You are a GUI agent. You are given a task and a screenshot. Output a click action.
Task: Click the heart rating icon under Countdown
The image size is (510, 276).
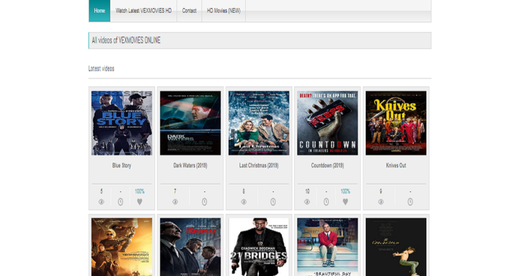tap(345, 202)
